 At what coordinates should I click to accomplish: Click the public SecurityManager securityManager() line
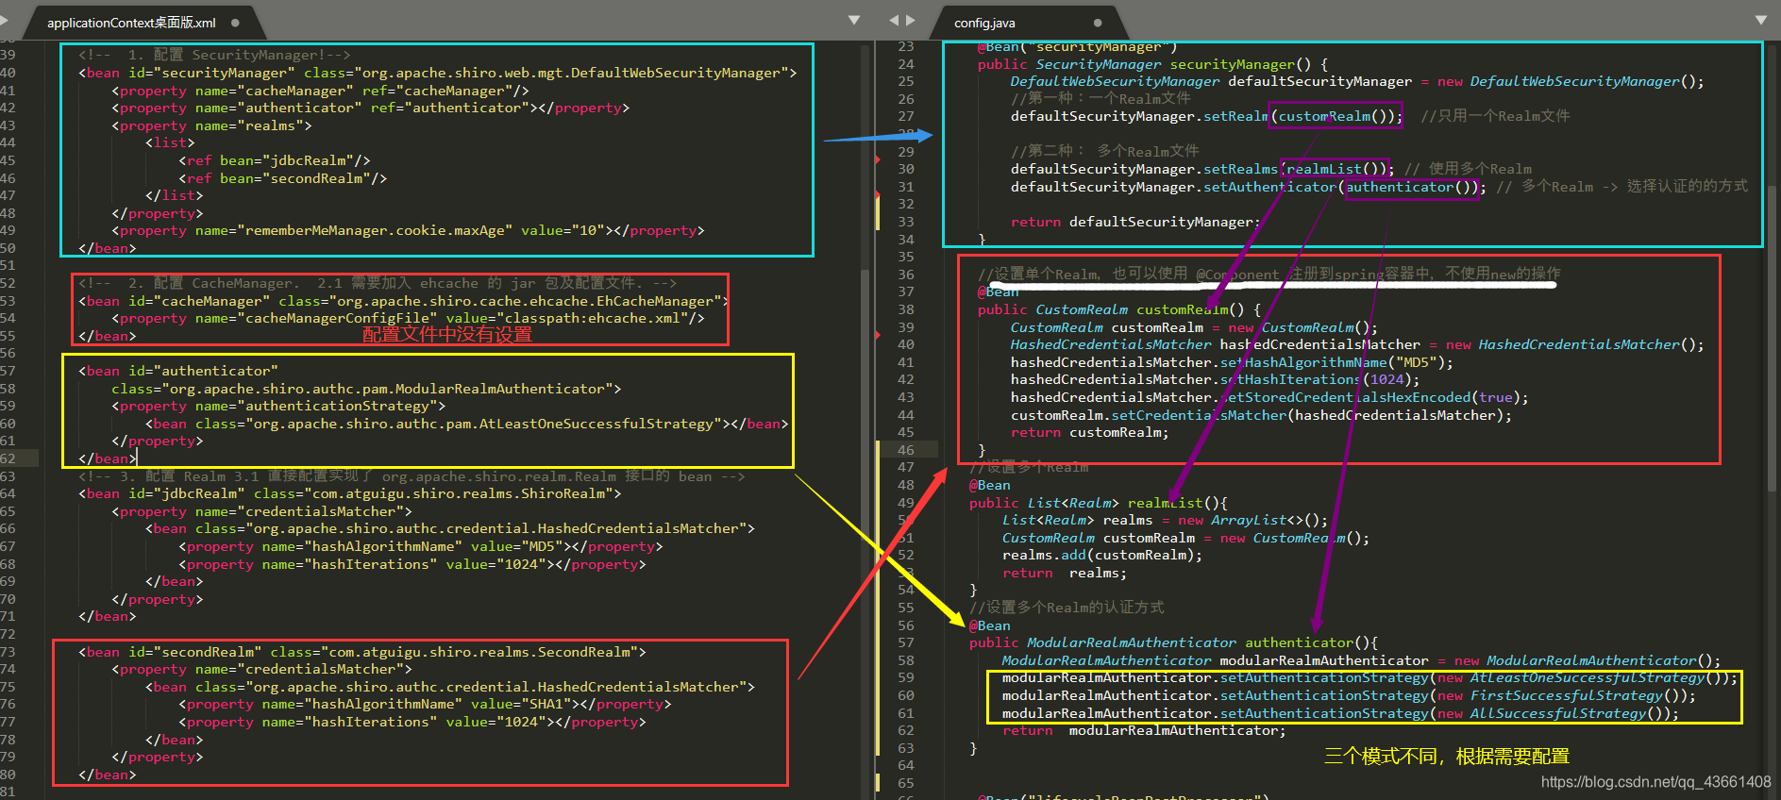click(x=1152, y=64)
